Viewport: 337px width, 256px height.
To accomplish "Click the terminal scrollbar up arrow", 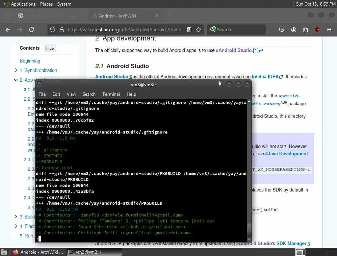I will point(249,101).
